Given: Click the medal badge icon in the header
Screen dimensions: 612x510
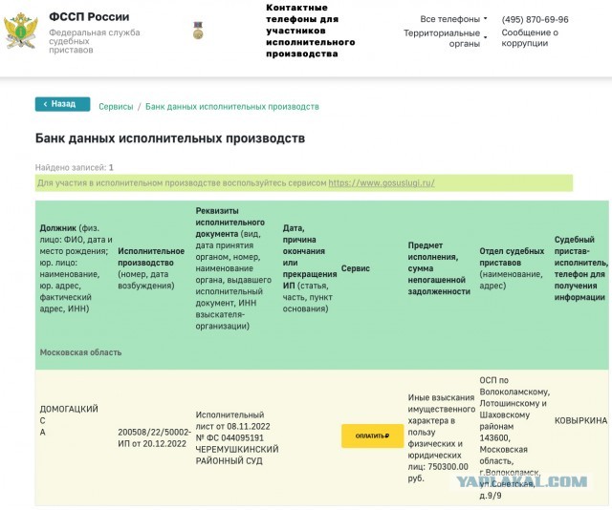Looking at the screenshot, I should coord(198,31).
